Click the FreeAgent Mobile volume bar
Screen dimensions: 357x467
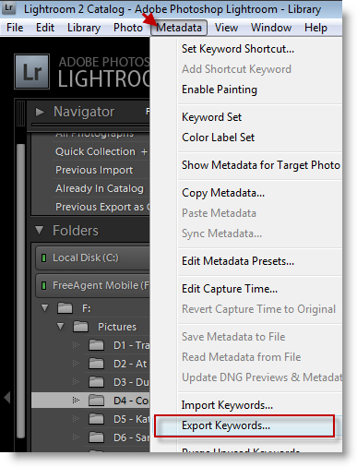(92, 285)
